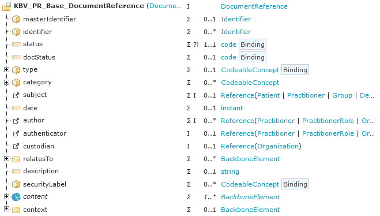Open the PractitionerRole link for author
This screenshot has width=380, height=216.
tap(328, 121)
